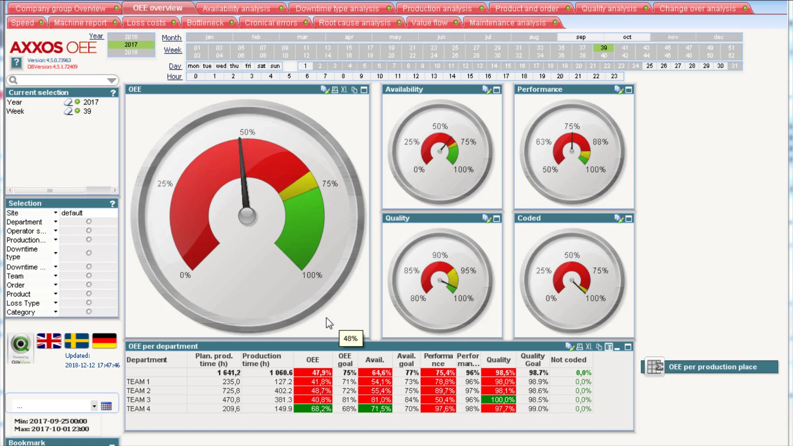Image resolution: width=793 pixels, height=446 pixels.
Task: Click the Year link label
Action: tap(96, 36)
